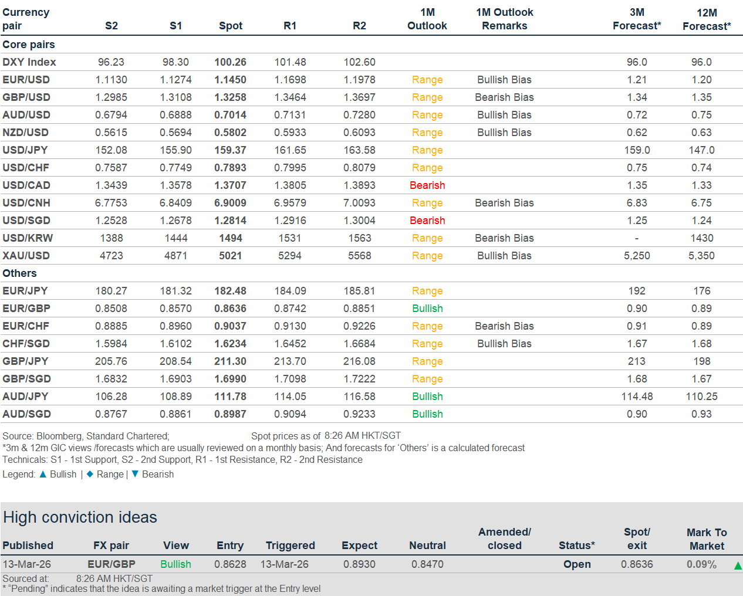This screenshot has height=596, width=743.
Task: Select the 1M Outlook column header
Action: point(427,19)
